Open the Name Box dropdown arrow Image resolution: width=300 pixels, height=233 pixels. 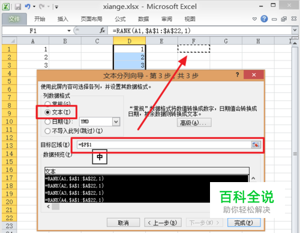[69, 31]
